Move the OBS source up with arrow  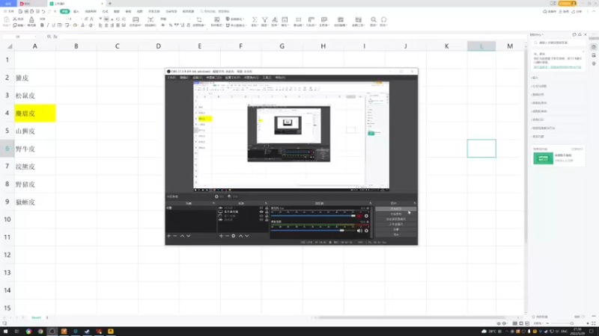pos(240,236)
